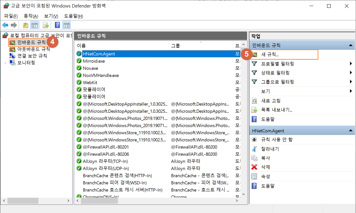Image resolution: width=356 pixels, height=213 pixels.
Task: Open the 도움말(H) menu
Action: 73,16
